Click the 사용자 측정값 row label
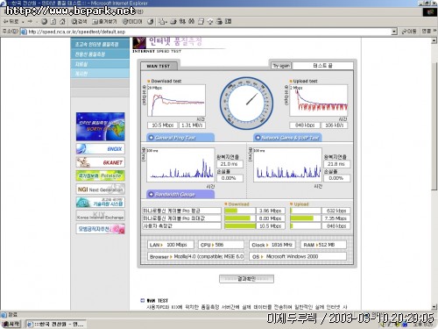 (x=181, y=226)
